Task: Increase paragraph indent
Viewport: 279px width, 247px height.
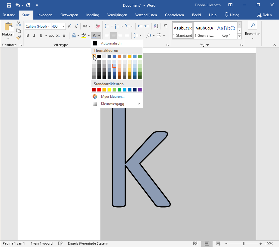Action: [147, 26]
